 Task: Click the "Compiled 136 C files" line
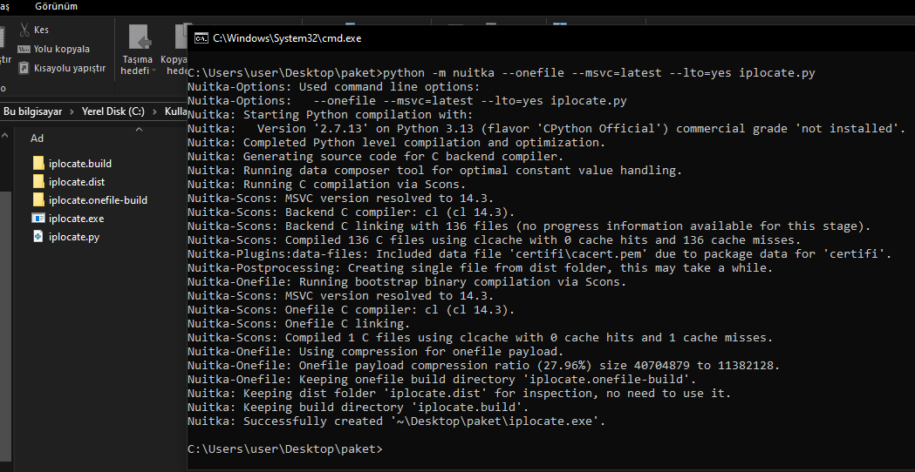tap(495, 240)
